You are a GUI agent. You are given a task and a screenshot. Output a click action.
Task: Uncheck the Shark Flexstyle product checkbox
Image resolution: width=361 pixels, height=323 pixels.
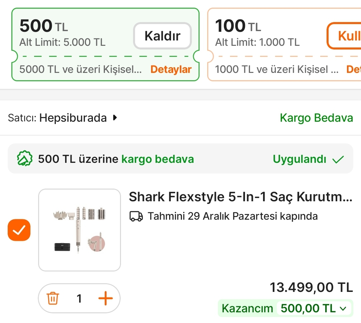point(19,230)
